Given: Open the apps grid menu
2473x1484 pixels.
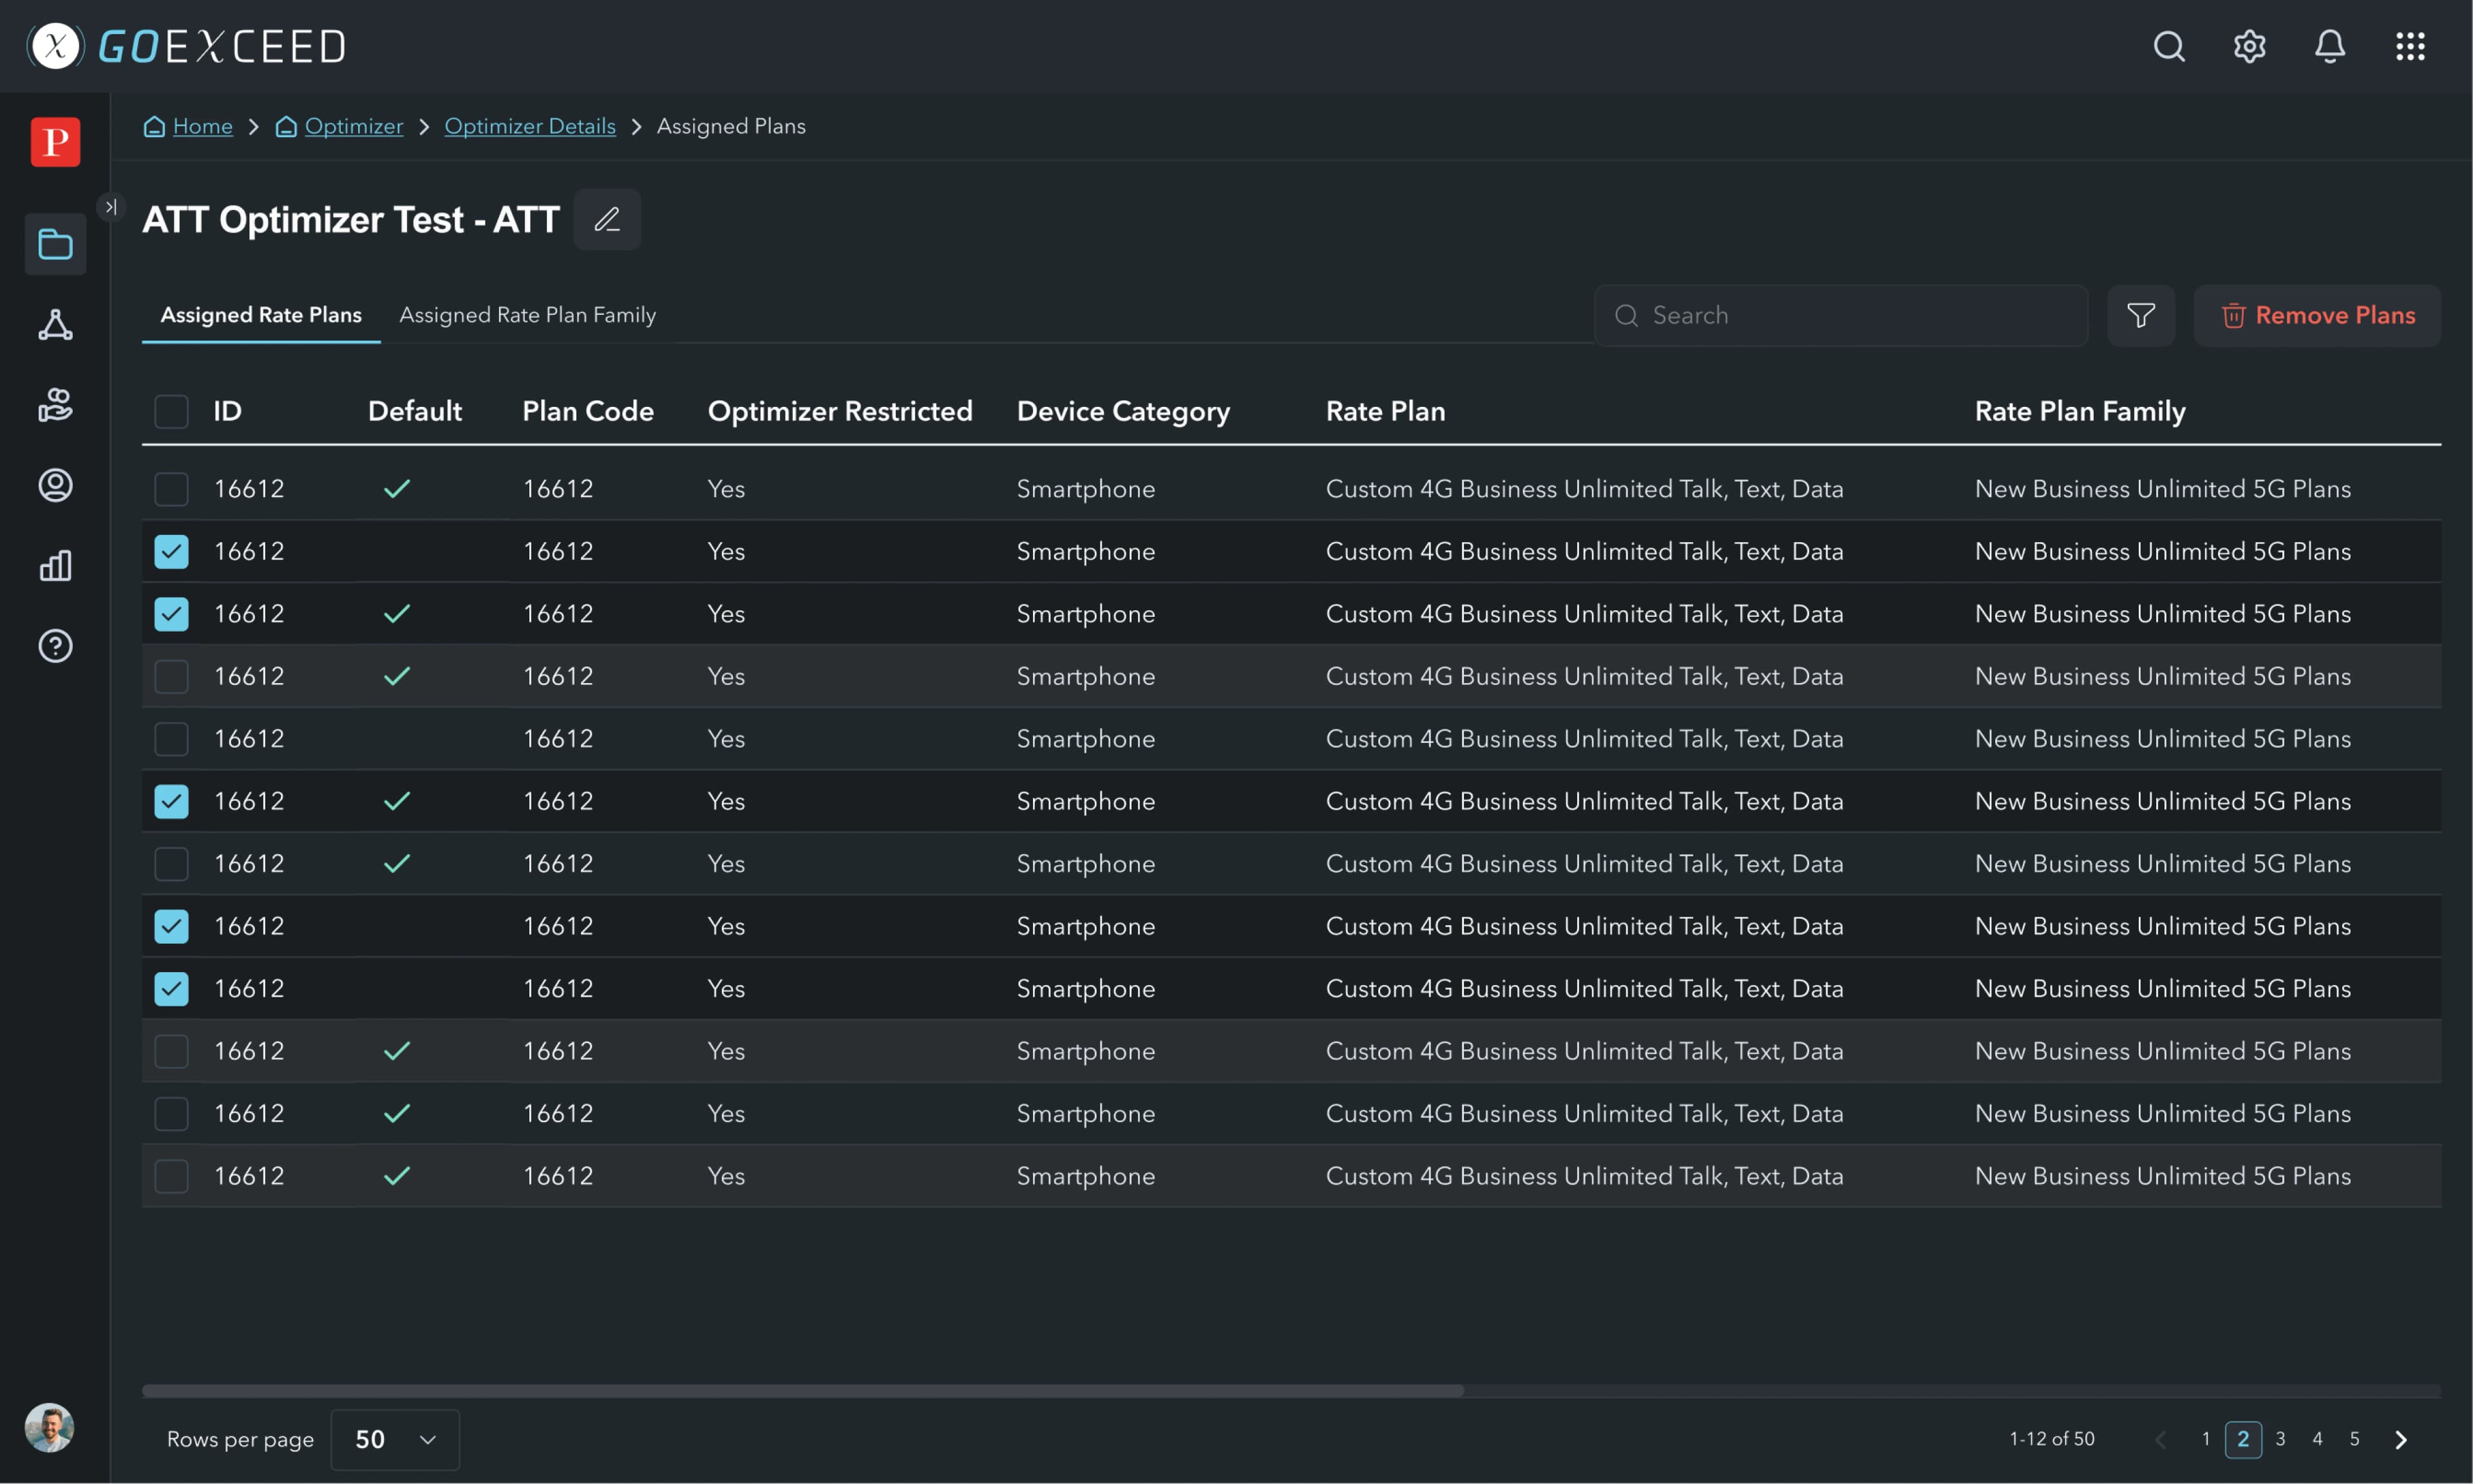Looking at the screenshot, I should coord(2410,46).
